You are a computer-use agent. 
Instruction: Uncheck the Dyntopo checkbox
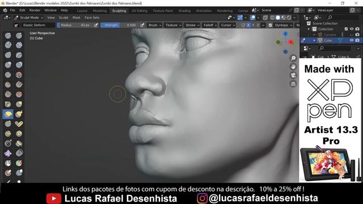click(x=270, y=25)
